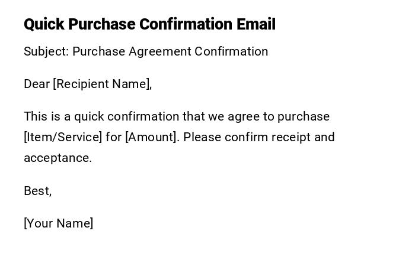
Task: Click the word "acceptance" in the body
Action: (58, 158)
